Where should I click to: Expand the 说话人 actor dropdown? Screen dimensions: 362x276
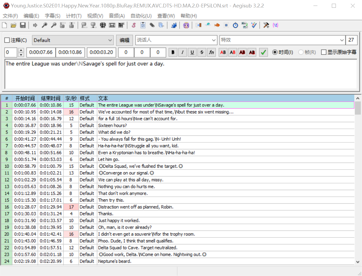pyautogui.click(x=214, y=40)
